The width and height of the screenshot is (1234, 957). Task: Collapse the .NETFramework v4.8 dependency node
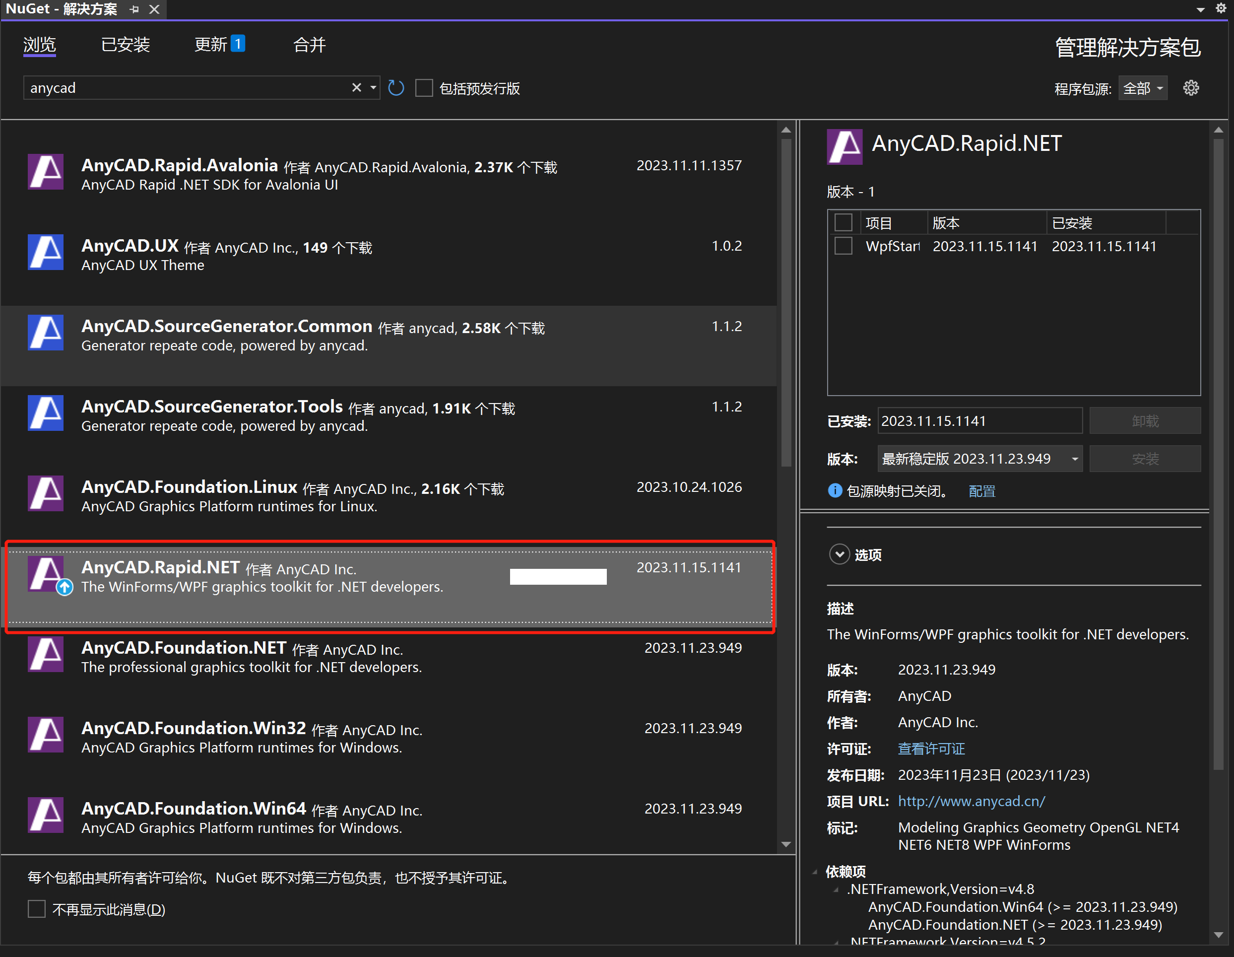(837, 889)
